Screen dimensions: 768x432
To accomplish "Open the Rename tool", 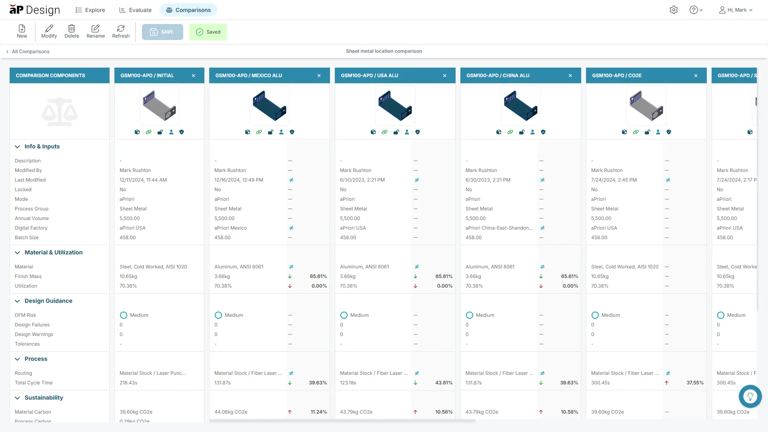I will click(95, 32).
